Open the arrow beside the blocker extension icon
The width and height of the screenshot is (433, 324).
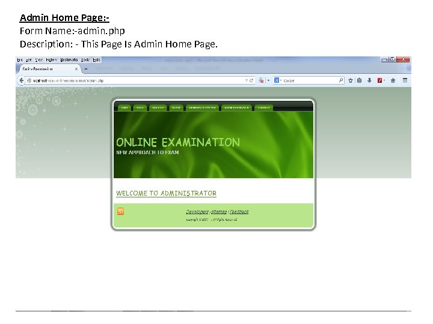click(x=268, y=80)
